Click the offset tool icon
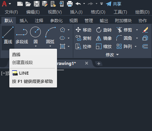 point(145,46)
